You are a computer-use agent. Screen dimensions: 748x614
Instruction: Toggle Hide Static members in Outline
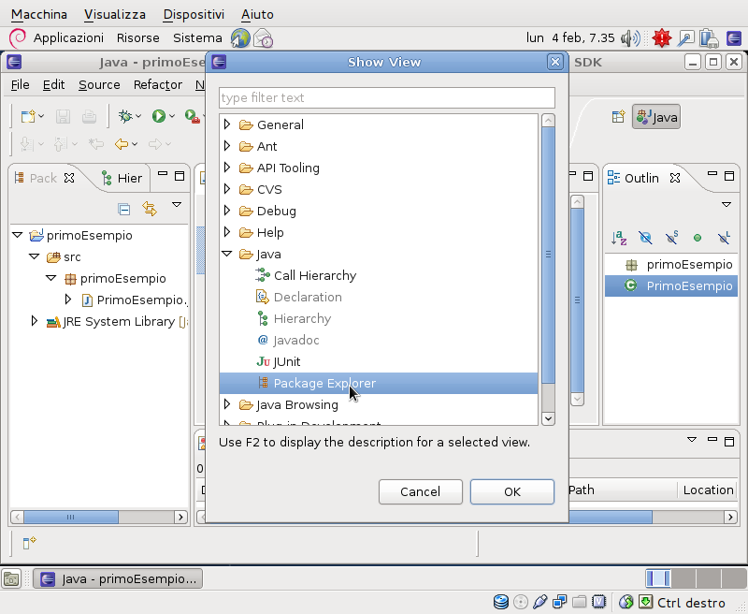click(x=671, y=238)
